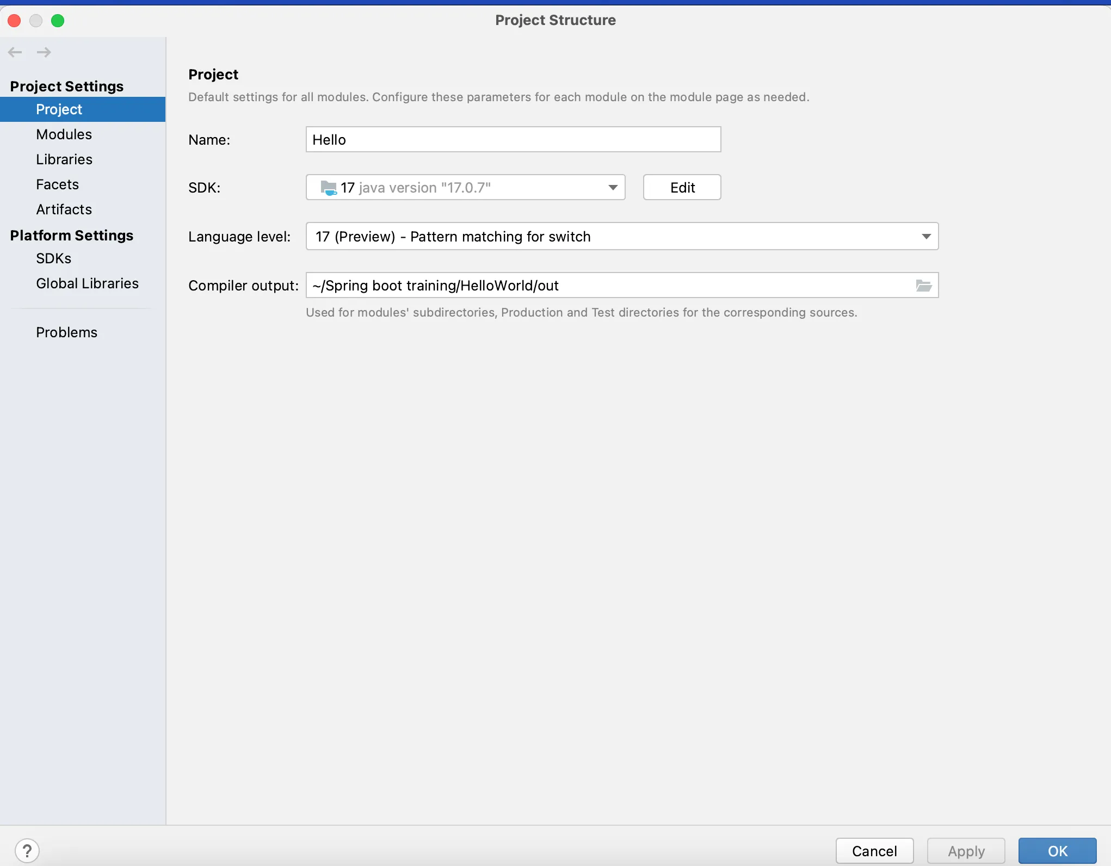Go to the Facets section
Screen dimensions: 1111x866
(57, 184)
